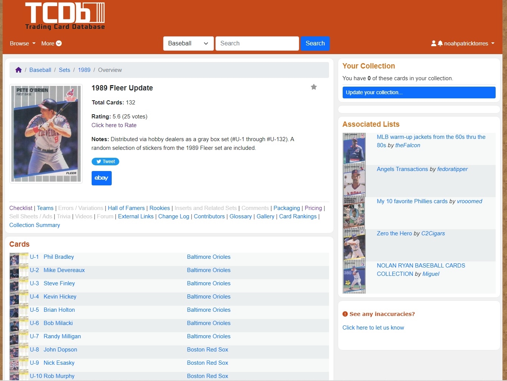Expand the More menu

click(x=51, y=44)
